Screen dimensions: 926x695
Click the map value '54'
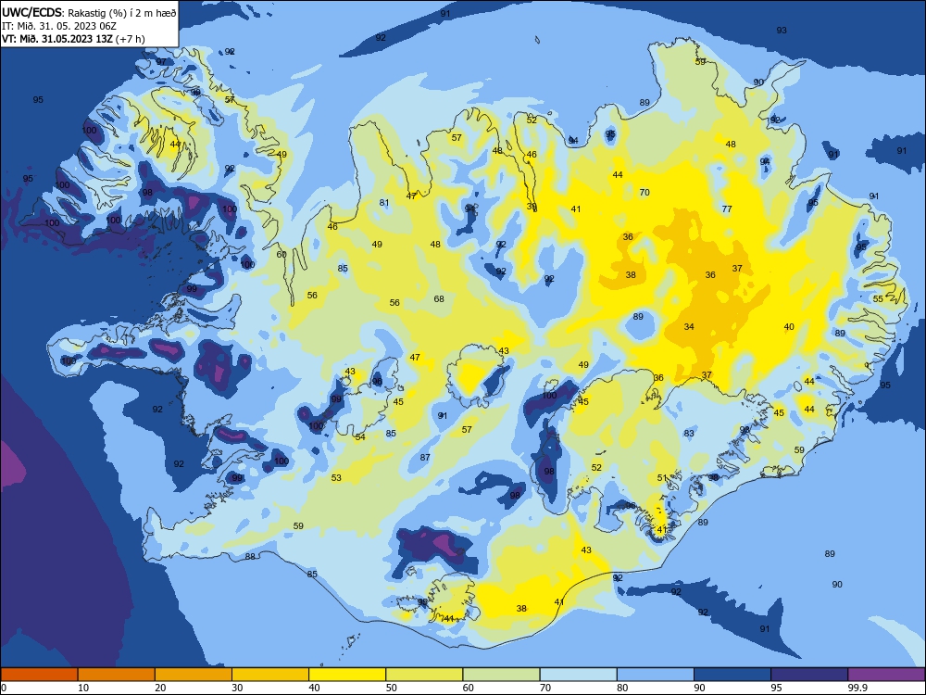[360, 436]
